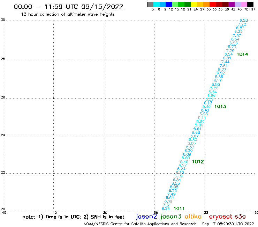Click the 7.57 wave height value
258x227 pixels.
(x=237, y=36)
